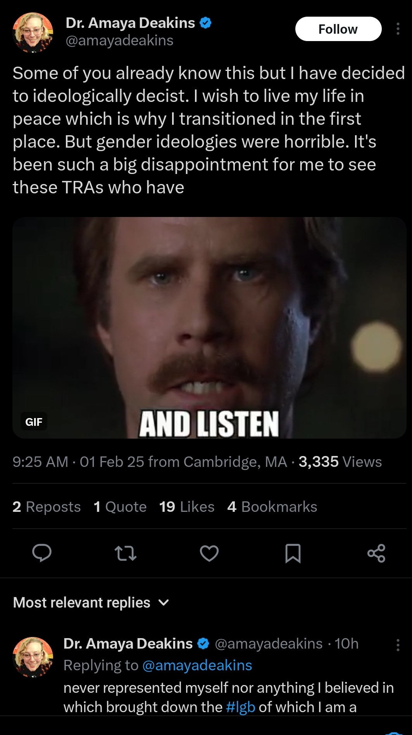The height and width of the screenshot is (735, 412).
Task: Open the #lgb hashtag link
Action: pyautogui.click(x=240, y=707)
